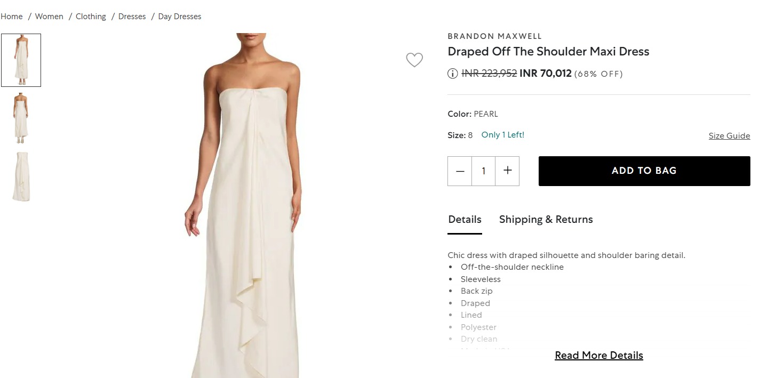760x378 pixels.
Task: Click the BRANDON MAXWELL brand name
Action: [494, 36]
